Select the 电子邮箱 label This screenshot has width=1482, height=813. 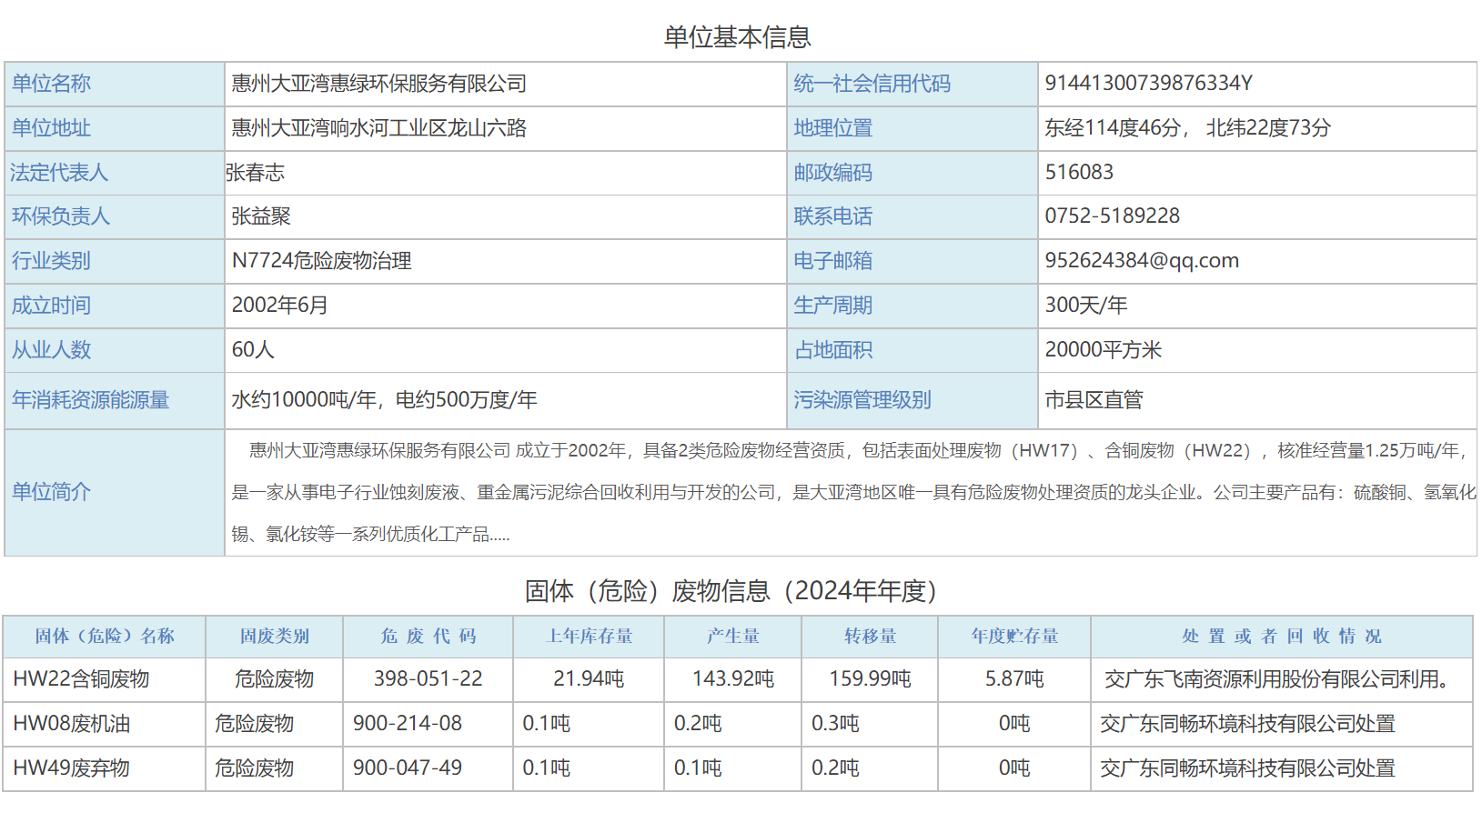(832, 261)
